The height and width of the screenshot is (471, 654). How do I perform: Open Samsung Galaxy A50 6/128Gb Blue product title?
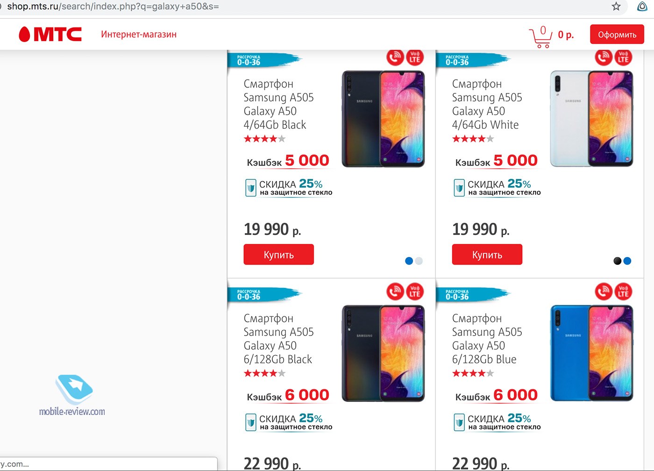coord(486,339)
